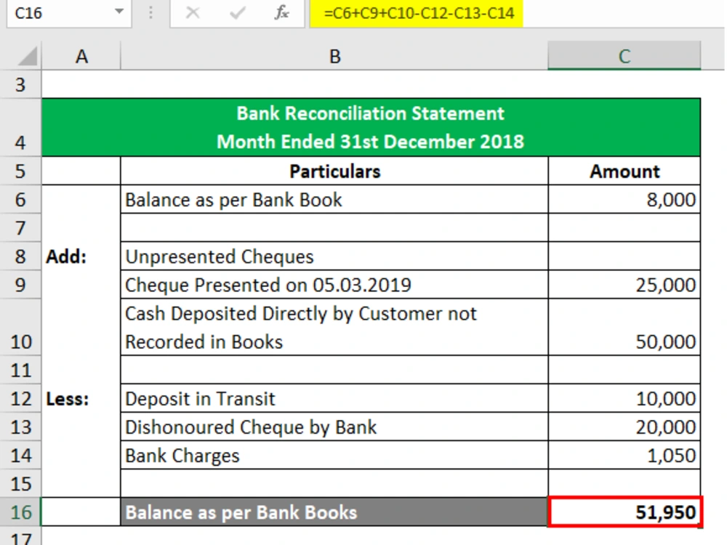Select 'Cheque Presented on 05.03.2019' cell
The image size is (727, 545).
[x=334, y=285]
